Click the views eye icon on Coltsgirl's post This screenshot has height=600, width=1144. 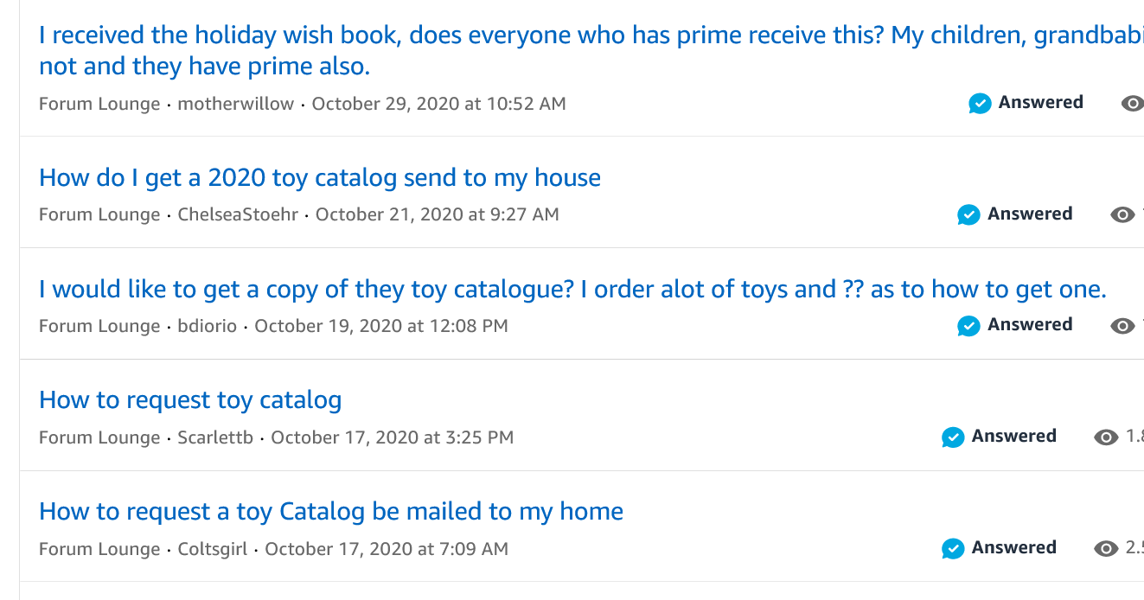(x=1106, y=548)
